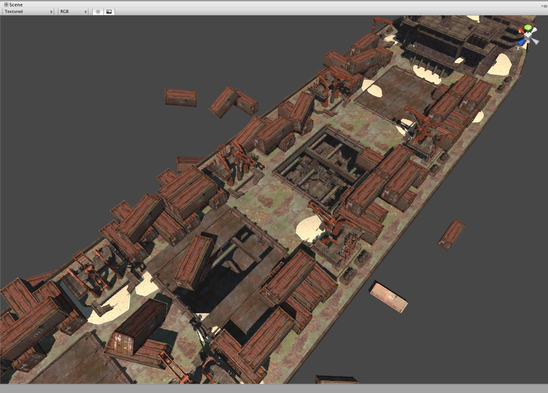The image size is (548, 393).
Task: Click the green Y axis gizmo cone
Action: pos(528,28)
